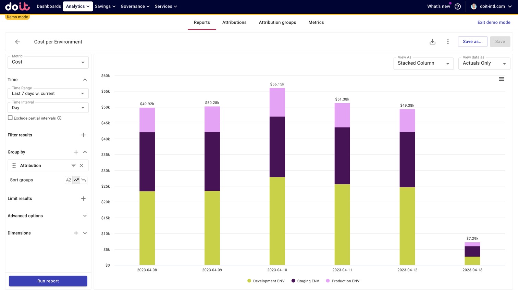Open the three-dot more options menu
This screenshot has height=295, width=518.
[x=448, y=42]
